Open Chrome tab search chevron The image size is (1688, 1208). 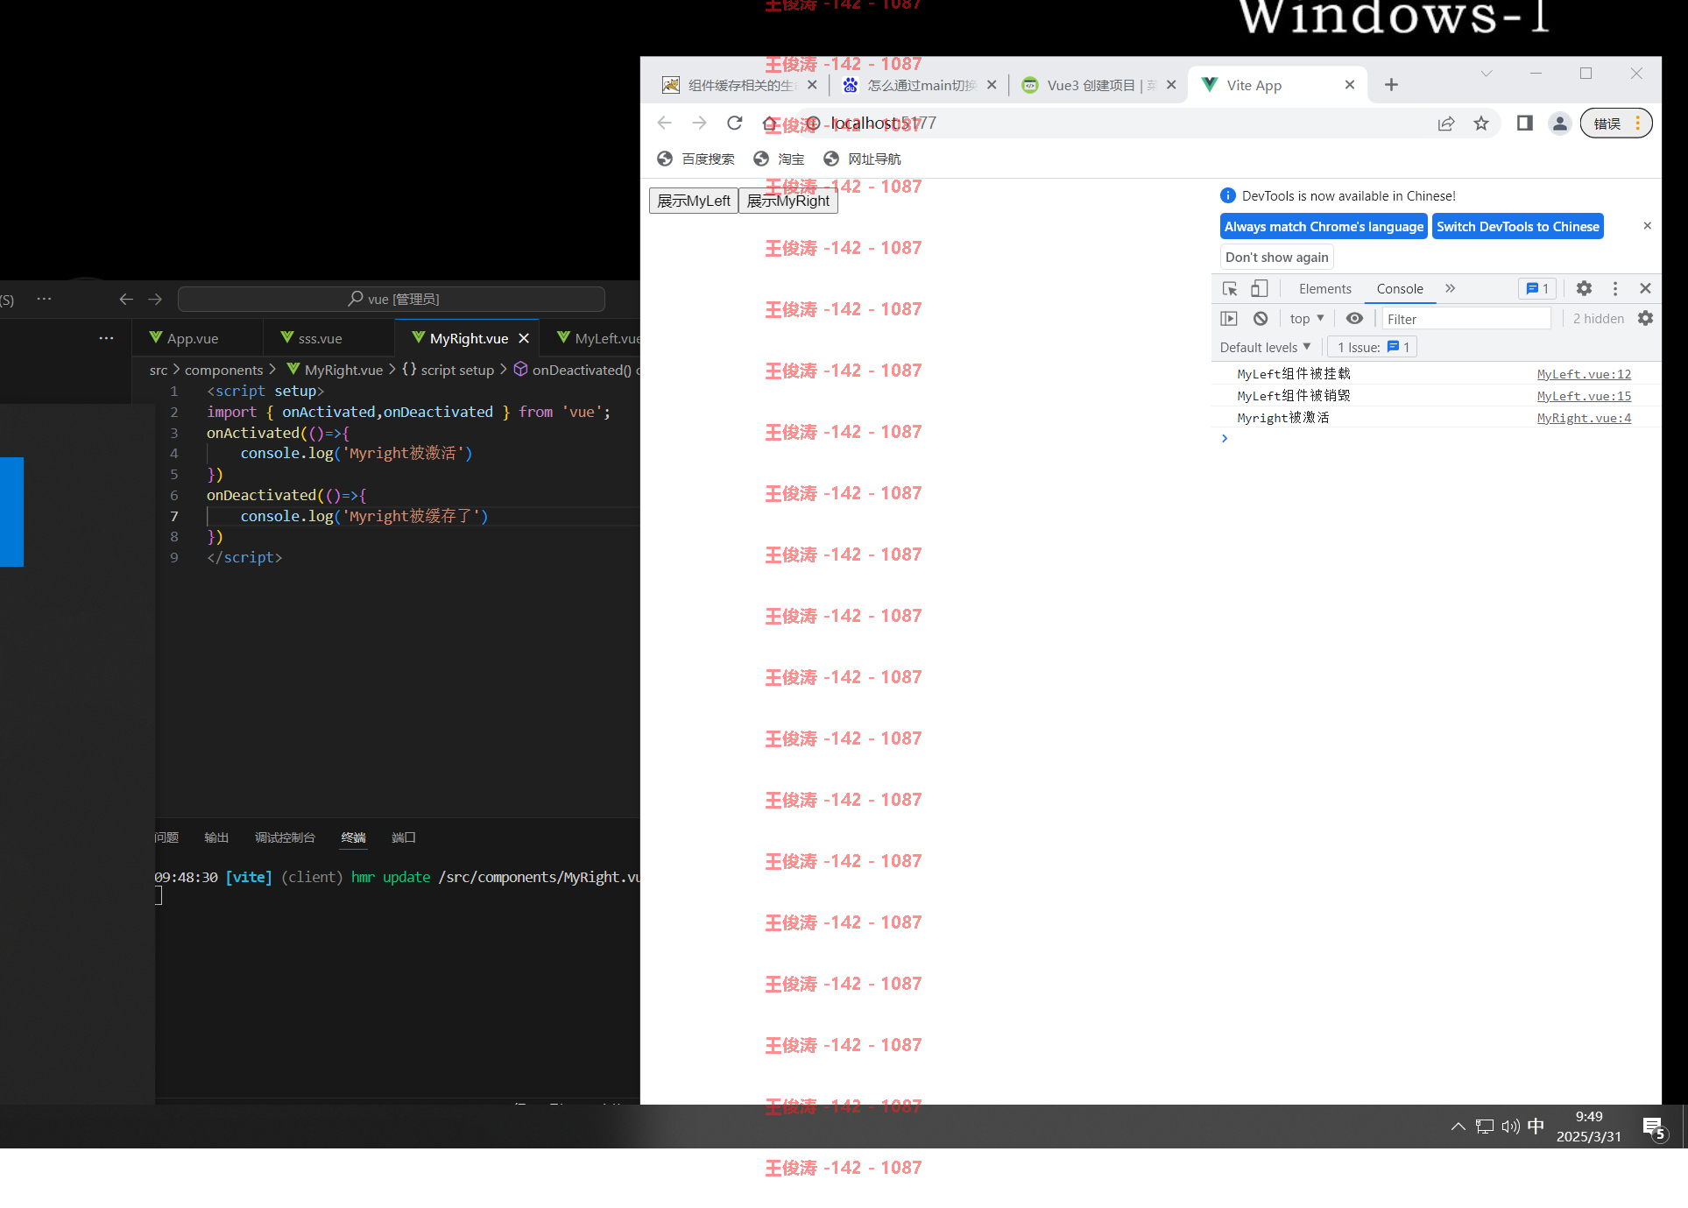coord(1487,74)
